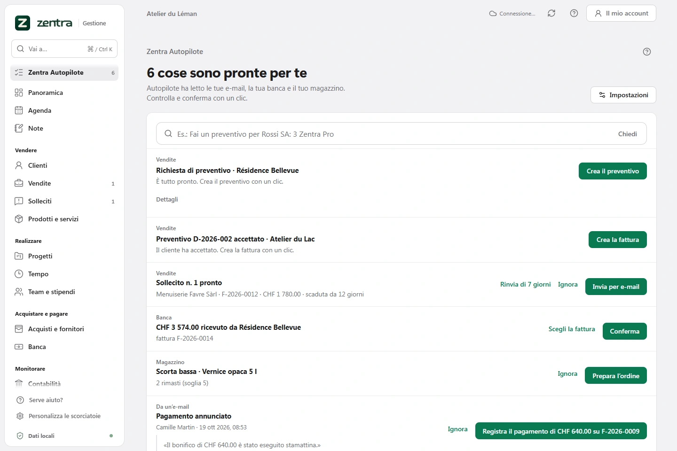This screenshot has height=451, width=677.
Task: Ignore the Scorta bassa Vernice opaca item
Action: point(567,373)
